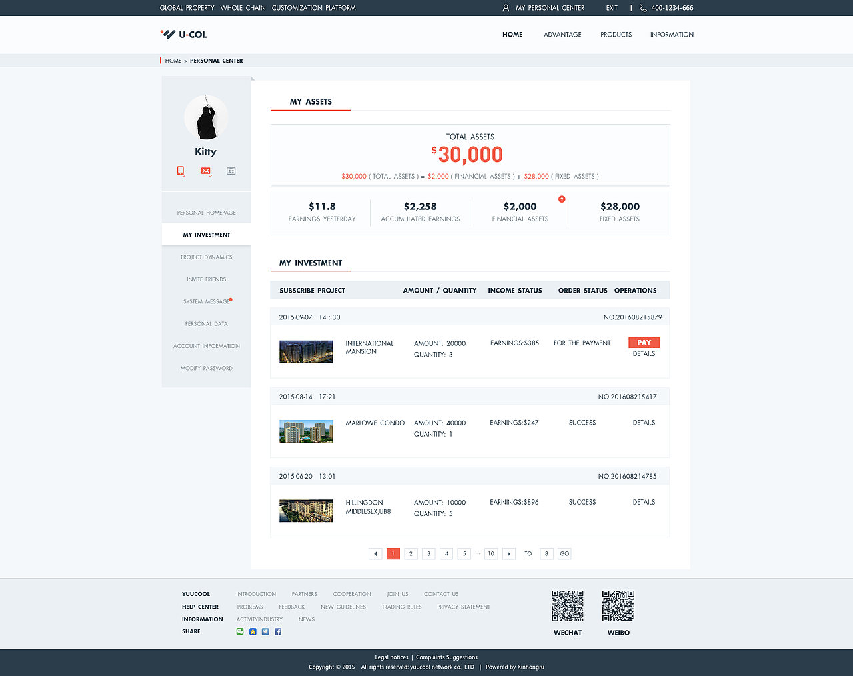Open the Home navigation item
This screenshot has height=676, width=853.
512,35
